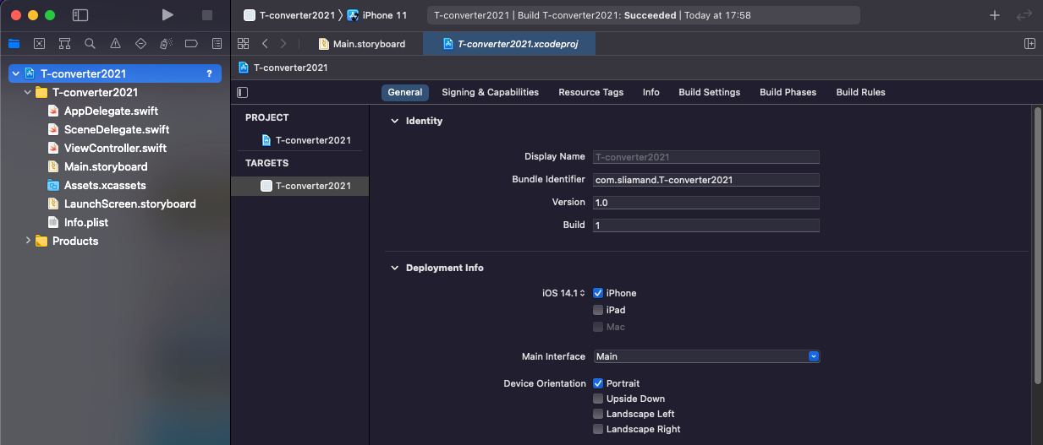
Task: Stop the running build
Action: (x=207, y=15)
